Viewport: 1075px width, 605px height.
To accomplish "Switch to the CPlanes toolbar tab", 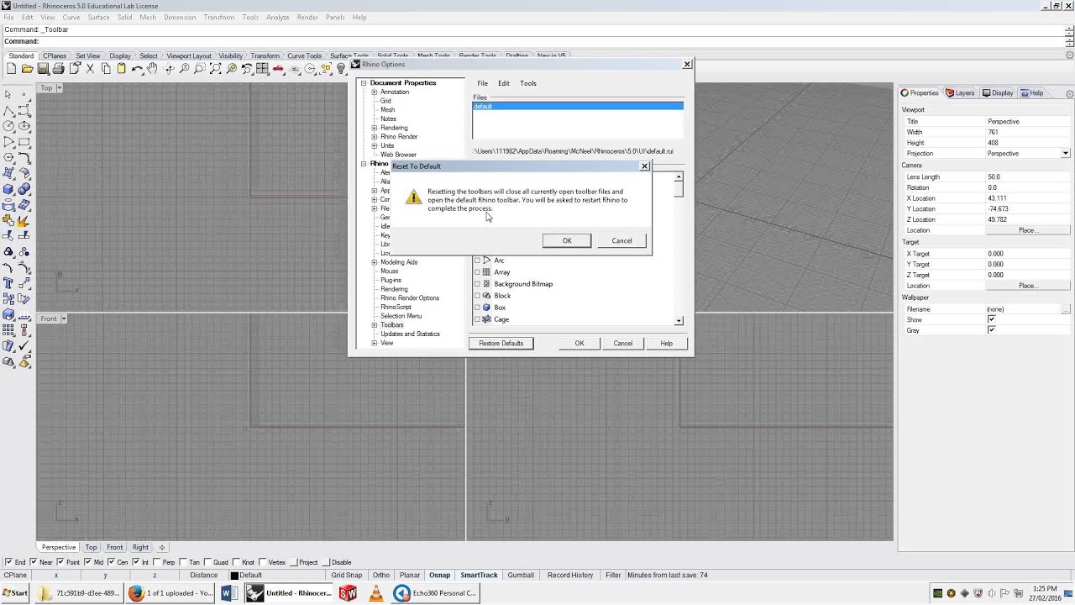I will 55,56.
